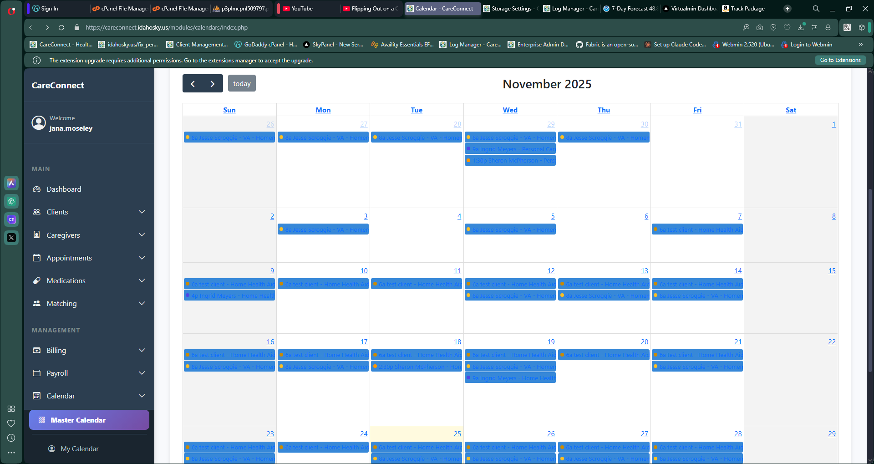Open Dashboard from the CareConnect sidebar

[38, 189]
